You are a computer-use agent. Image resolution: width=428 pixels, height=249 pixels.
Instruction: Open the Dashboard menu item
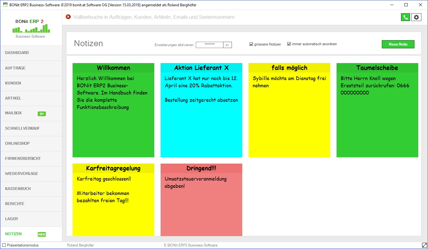pos(31,53)
